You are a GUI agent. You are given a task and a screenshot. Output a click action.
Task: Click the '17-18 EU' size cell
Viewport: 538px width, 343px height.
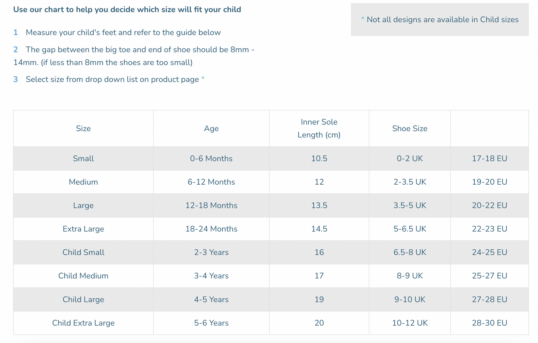(489, 159)
